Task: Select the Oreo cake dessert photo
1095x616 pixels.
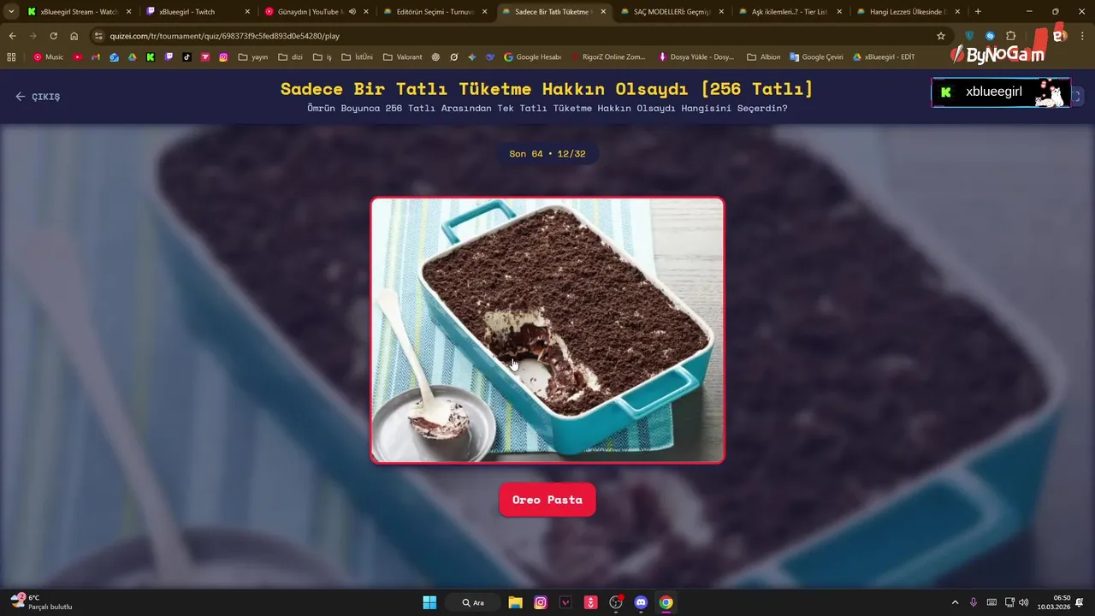Action: [547, 330]
